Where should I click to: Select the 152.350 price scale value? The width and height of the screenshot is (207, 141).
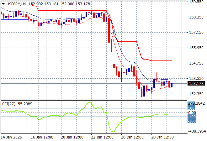[196, 94]
